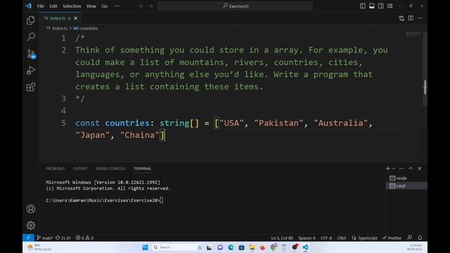Open the Accounts menu icon
The image size is (450, 253).
(31, 209)
